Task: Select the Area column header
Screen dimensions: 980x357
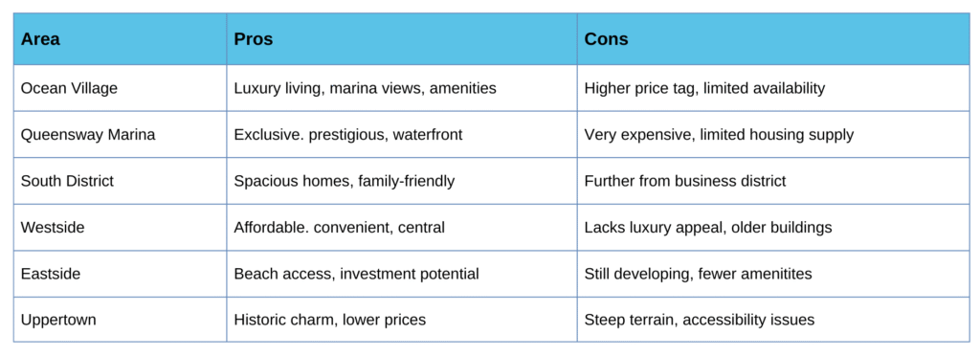Action: 120,39
